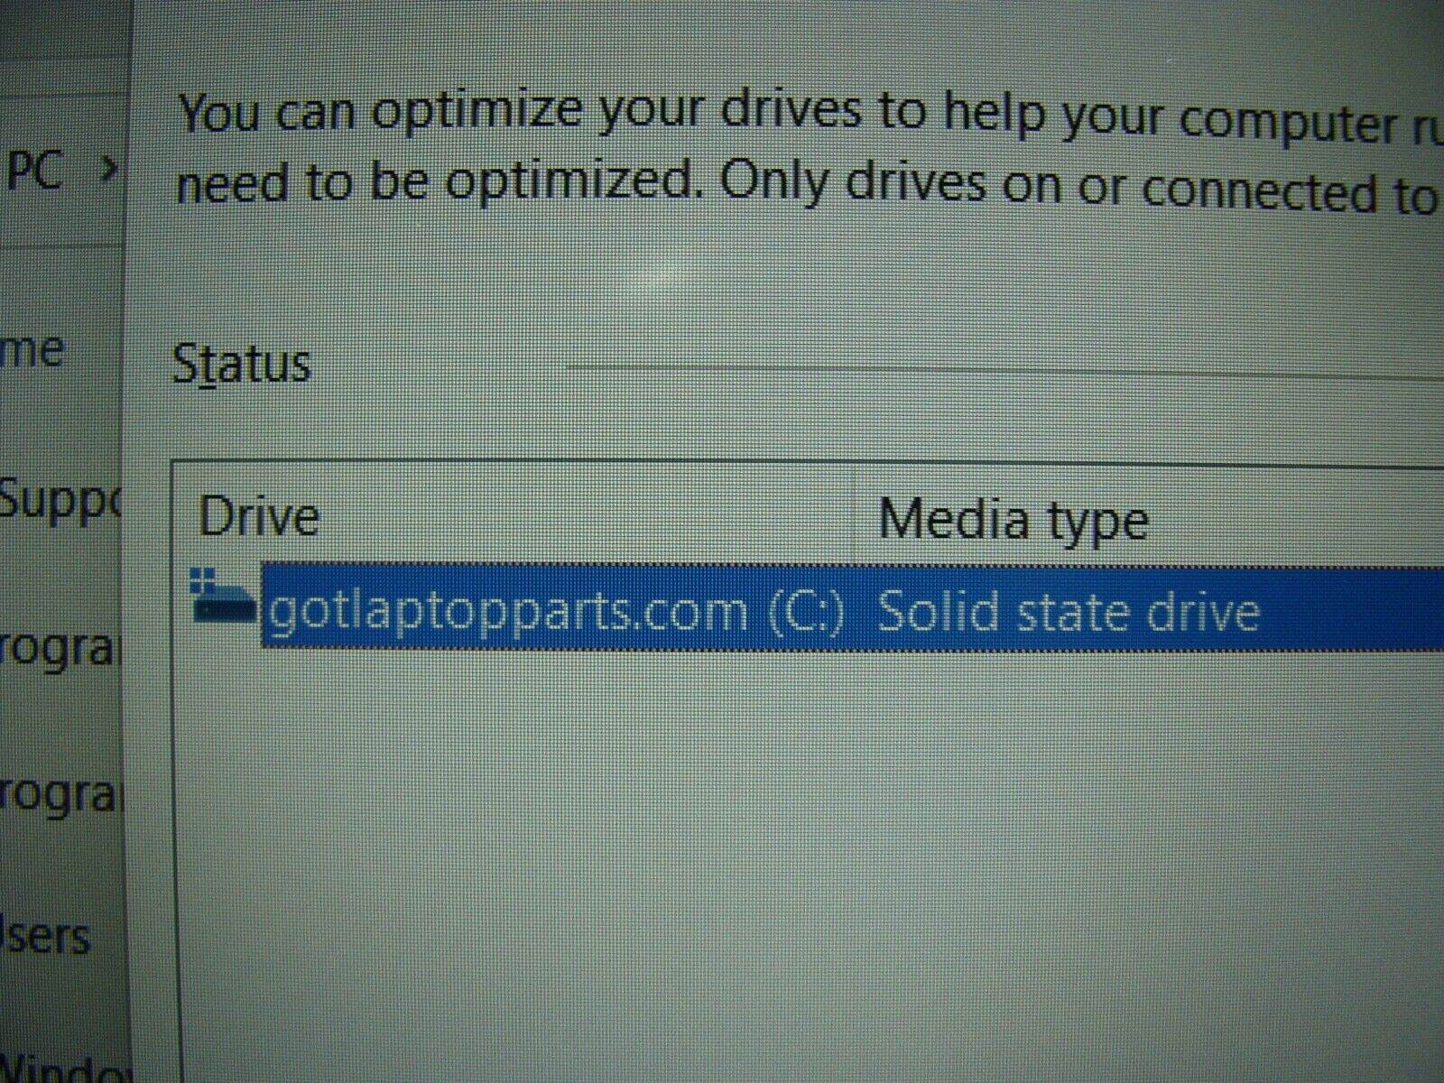Image resolution: width=1444 pixels, height=1083 pixels.
Task: Expand the chevron after PC breadcrumb
Action: [107, 169]
